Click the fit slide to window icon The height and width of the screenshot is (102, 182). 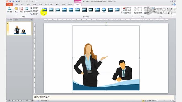[x=174, y=101]
